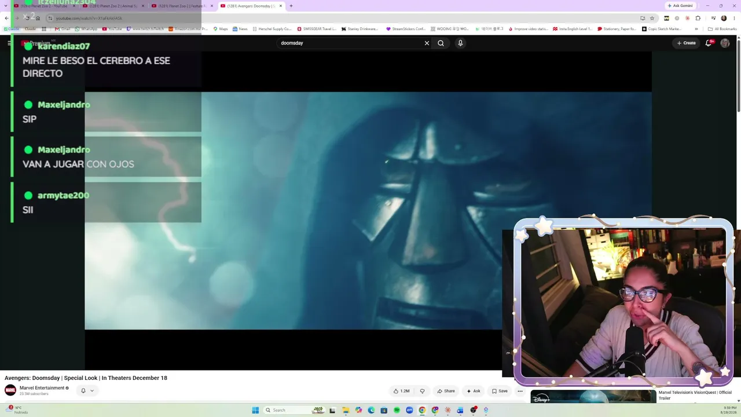Open Zoom from the taskbar
This screenshot has width=741, height=417.
point(409,410)
